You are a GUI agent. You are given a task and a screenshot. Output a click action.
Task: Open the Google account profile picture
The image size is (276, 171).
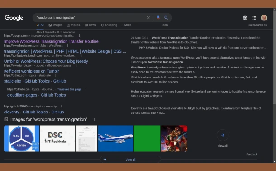coord(264,18)
